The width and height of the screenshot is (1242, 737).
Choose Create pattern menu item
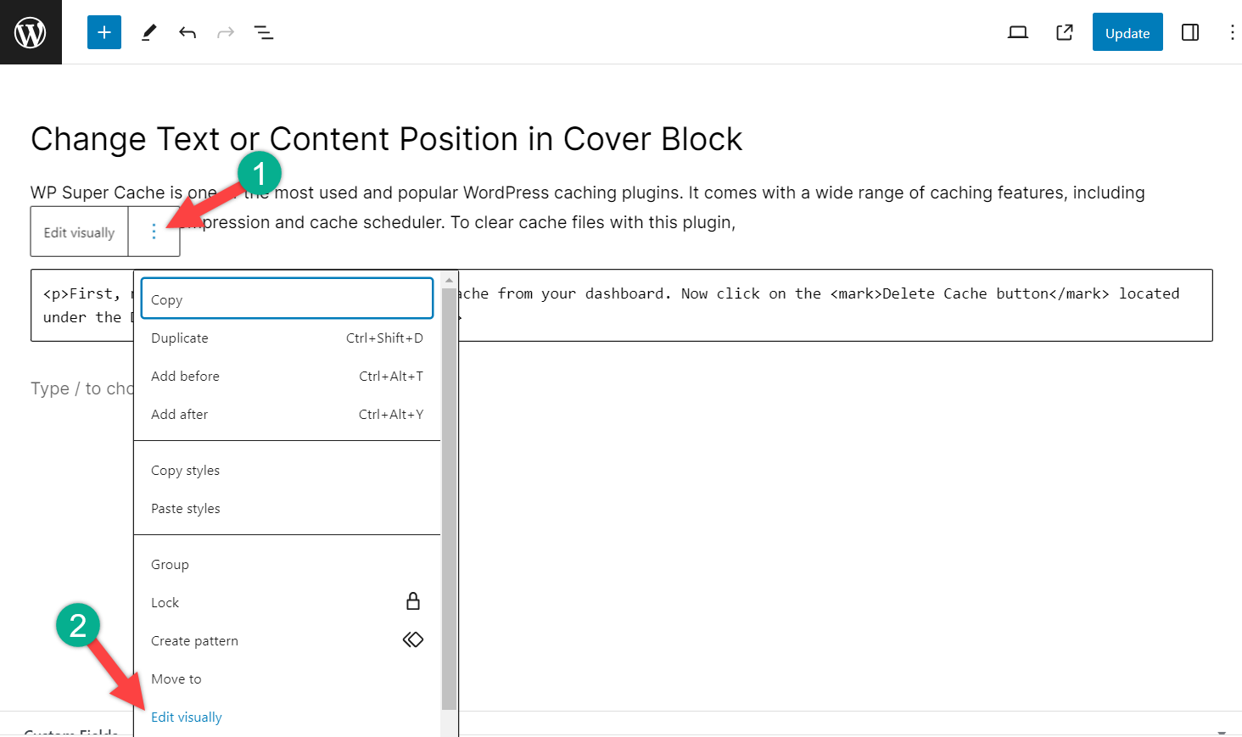point(287,640)
